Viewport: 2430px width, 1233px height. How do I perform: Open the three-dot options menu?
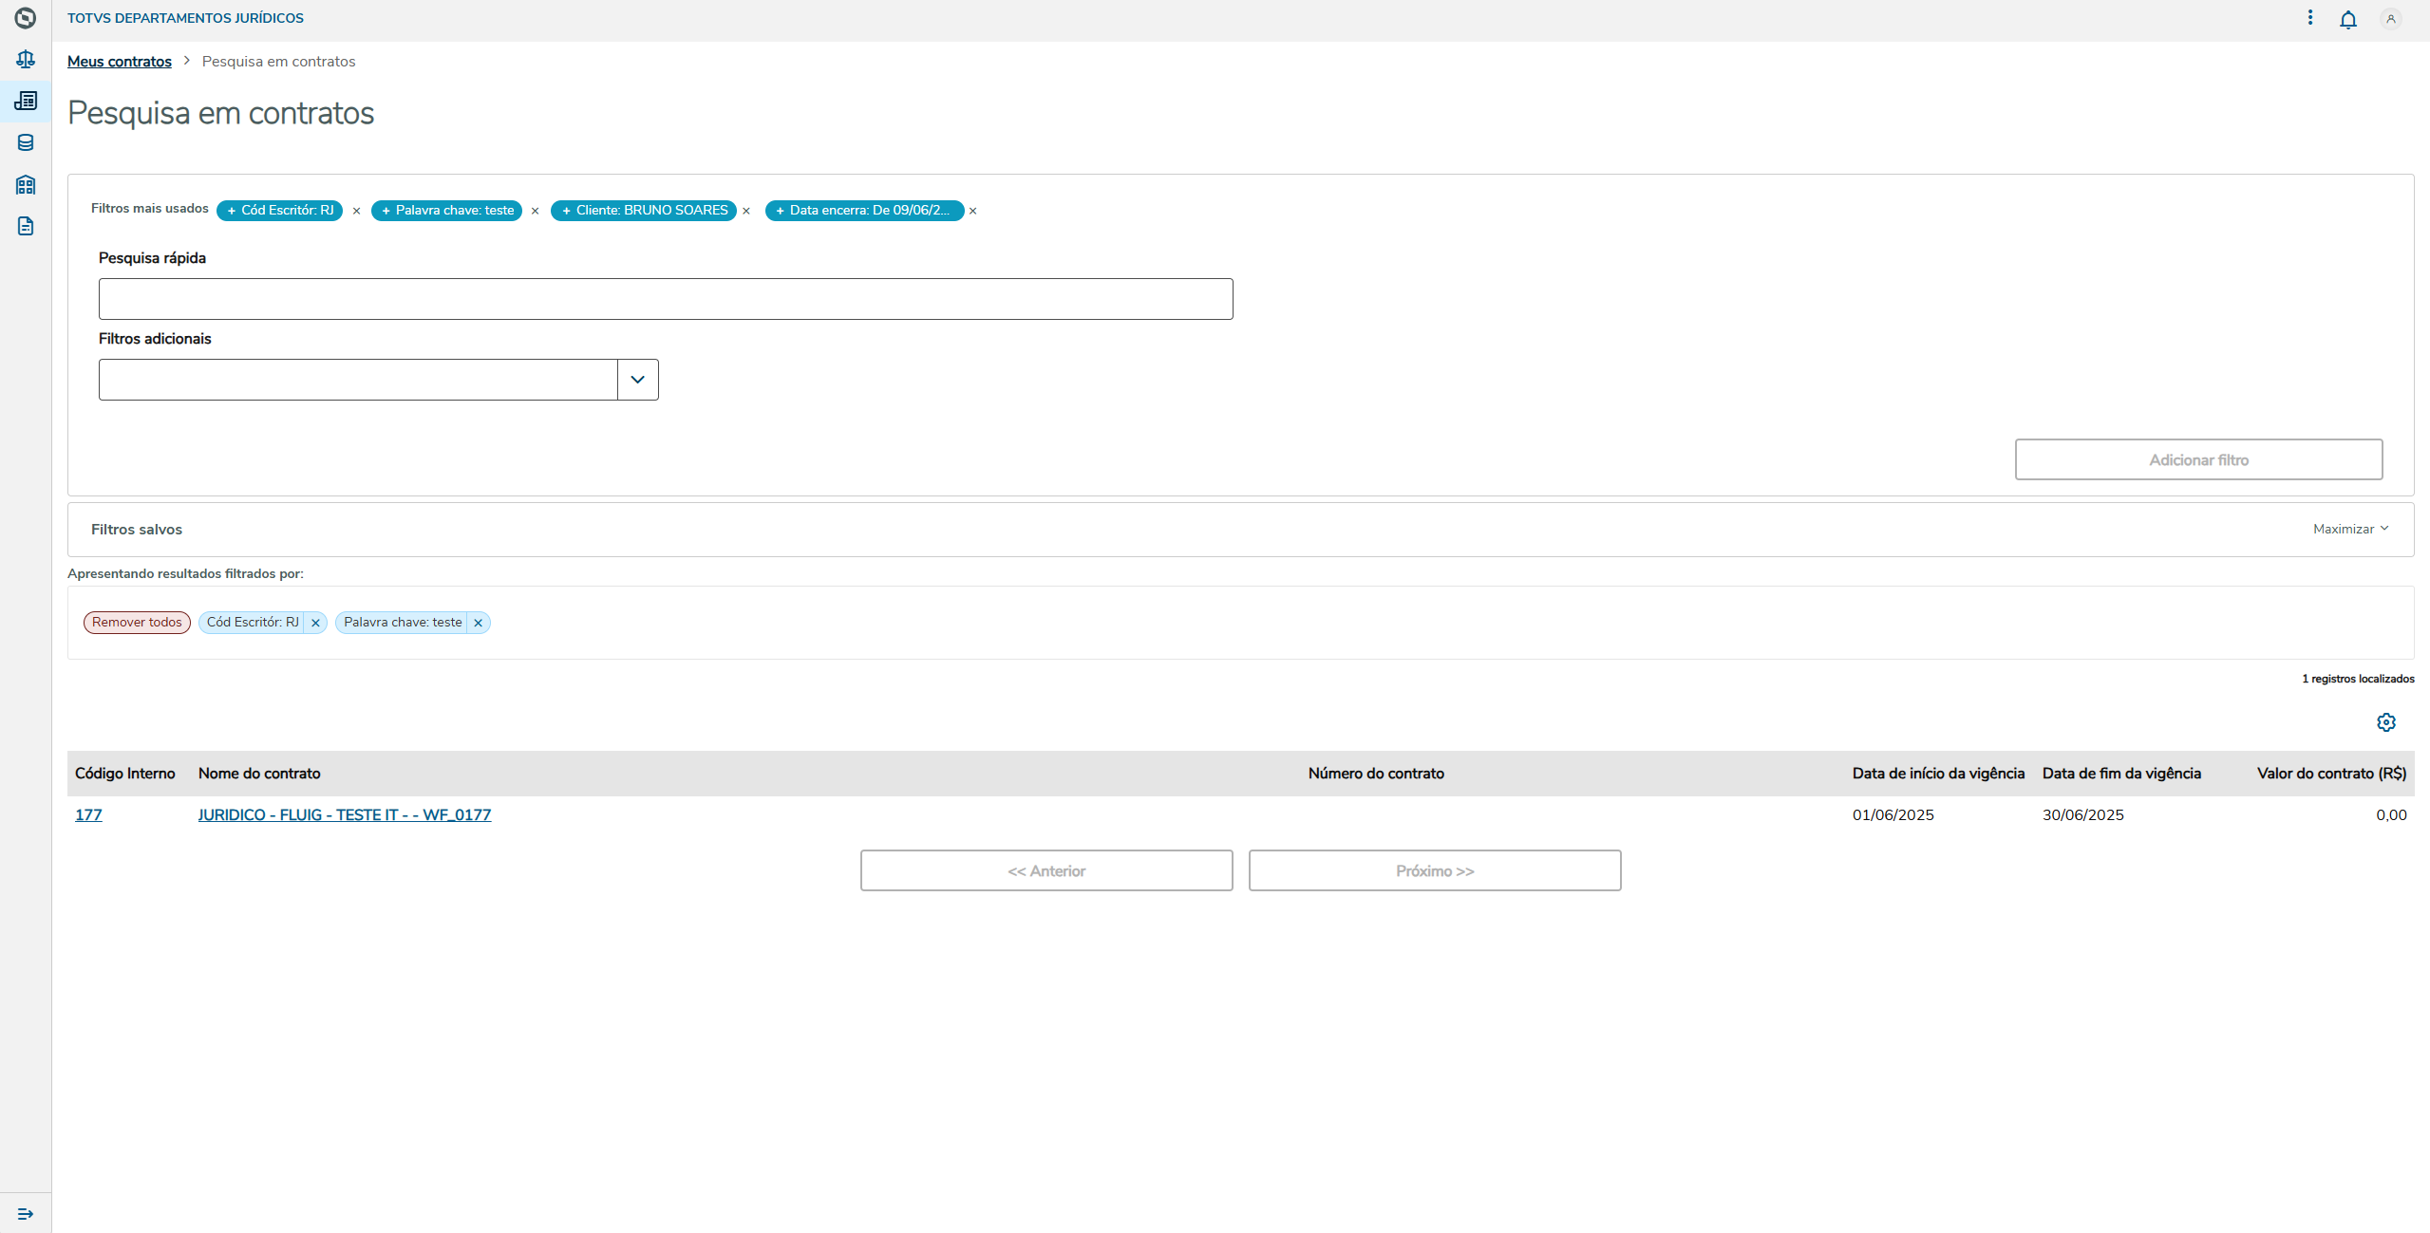point(2309,18)
